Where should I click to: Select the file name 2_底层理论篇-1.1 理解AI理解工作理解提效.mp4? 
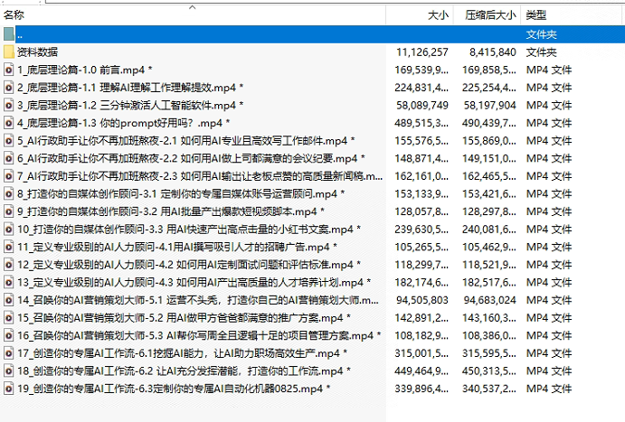[127, 88]
